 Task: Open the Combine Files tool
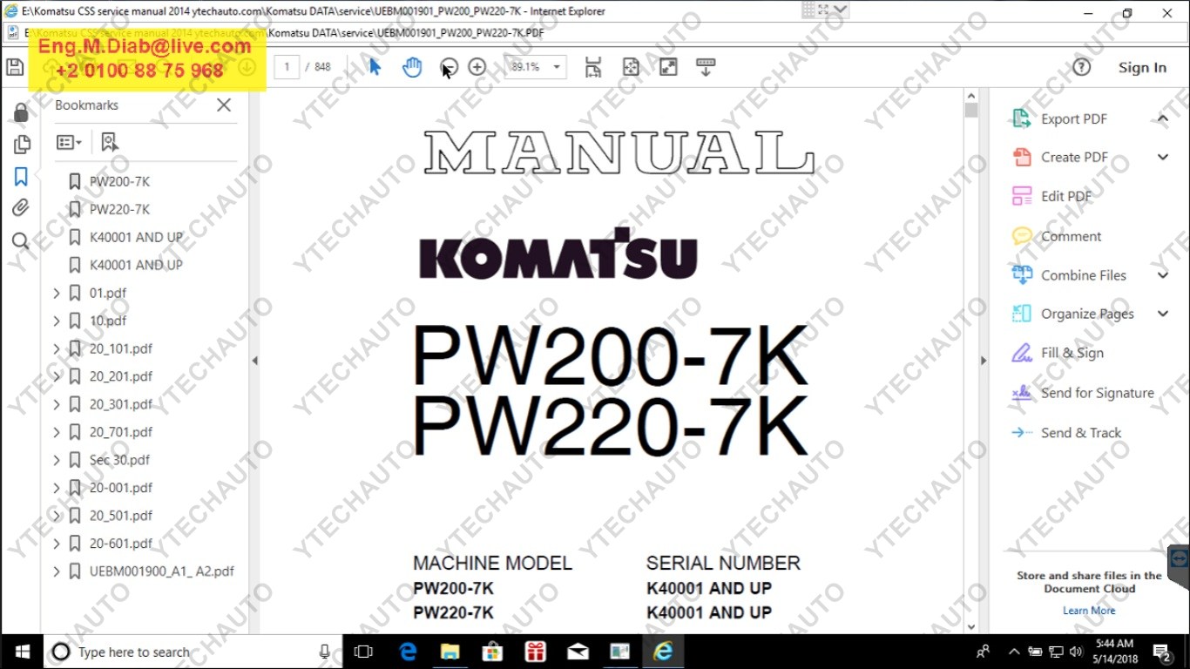click(x=1083, y=275)
